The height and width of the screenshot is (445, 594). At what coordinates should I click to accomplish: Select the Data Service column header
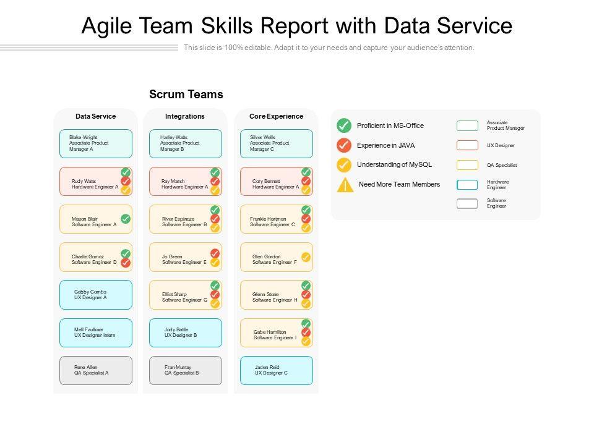96,116
